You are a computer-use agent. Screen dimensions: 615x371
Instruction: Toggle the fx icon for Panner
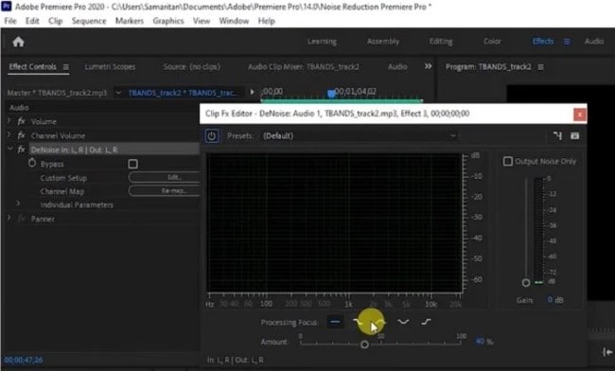(x=21, y=219)
